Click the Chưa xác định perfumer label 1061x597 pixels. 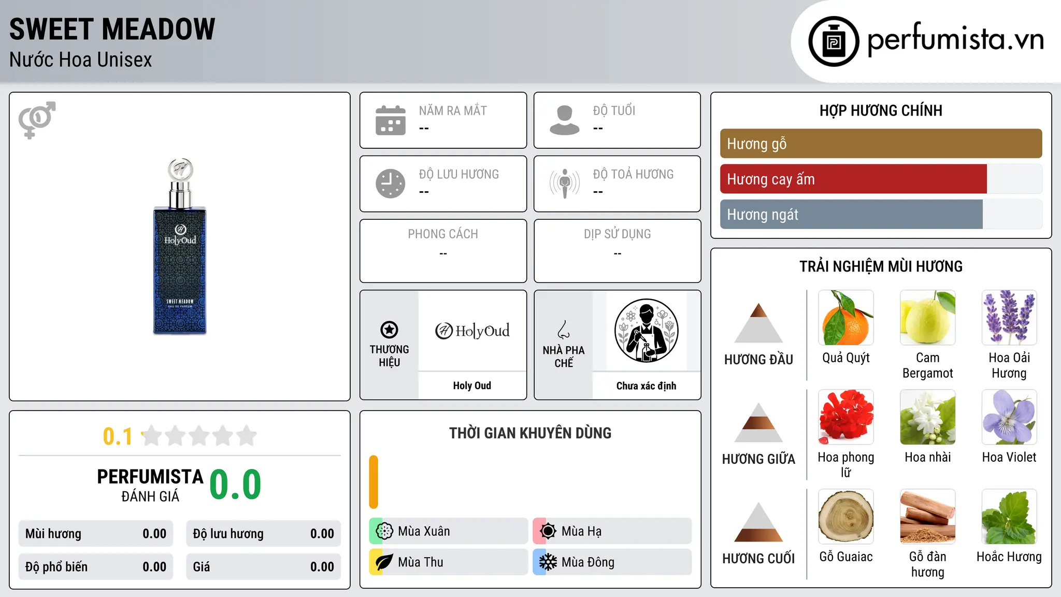(646, 386)
